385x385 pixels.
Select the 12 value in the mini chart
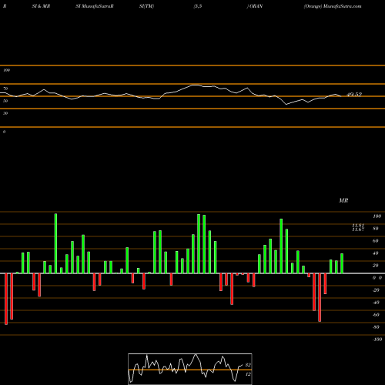[x=248, y=374]
